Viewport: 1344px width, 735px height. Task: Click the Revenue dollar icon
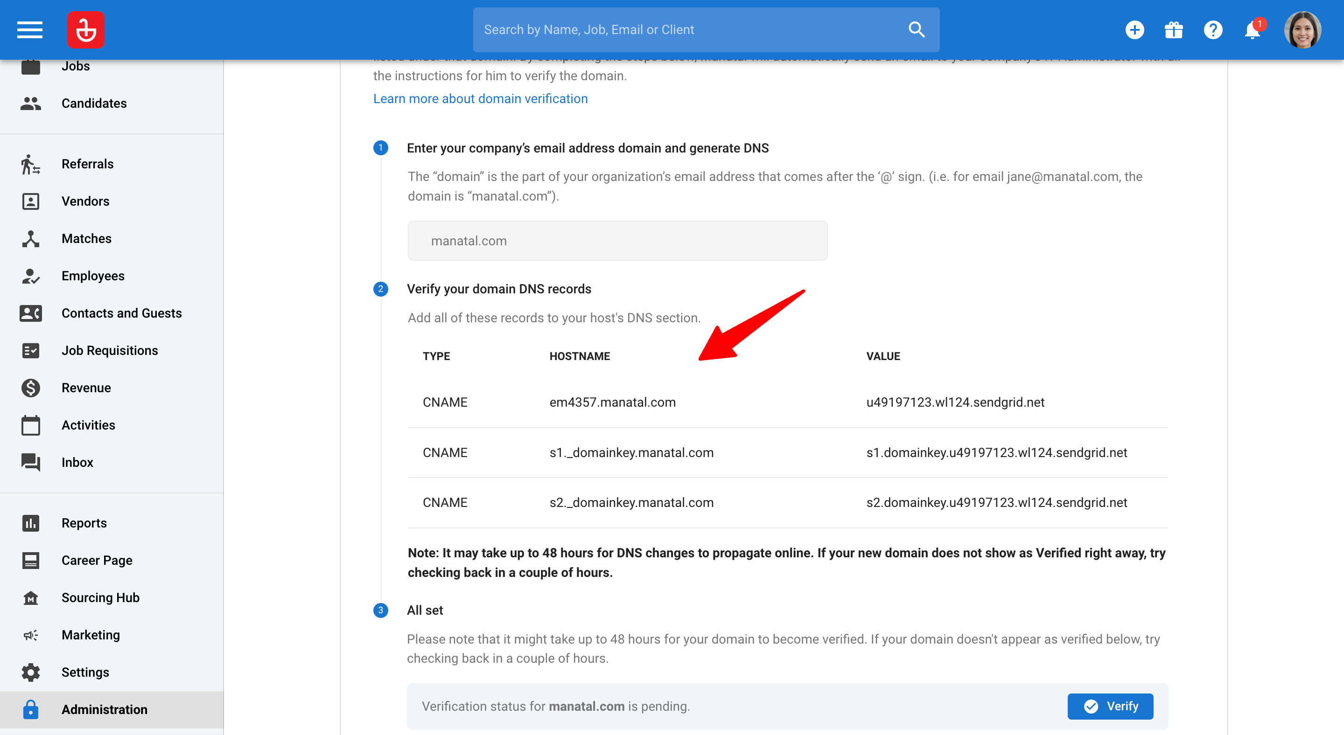[x=31, y=387]
